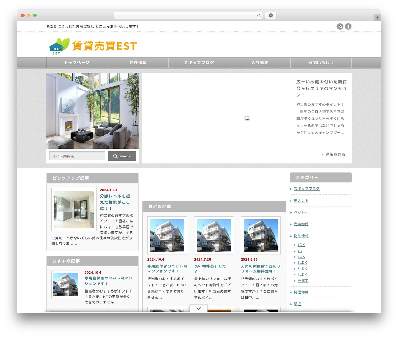Click the recommended article building thumbnail

coord(66,284)
